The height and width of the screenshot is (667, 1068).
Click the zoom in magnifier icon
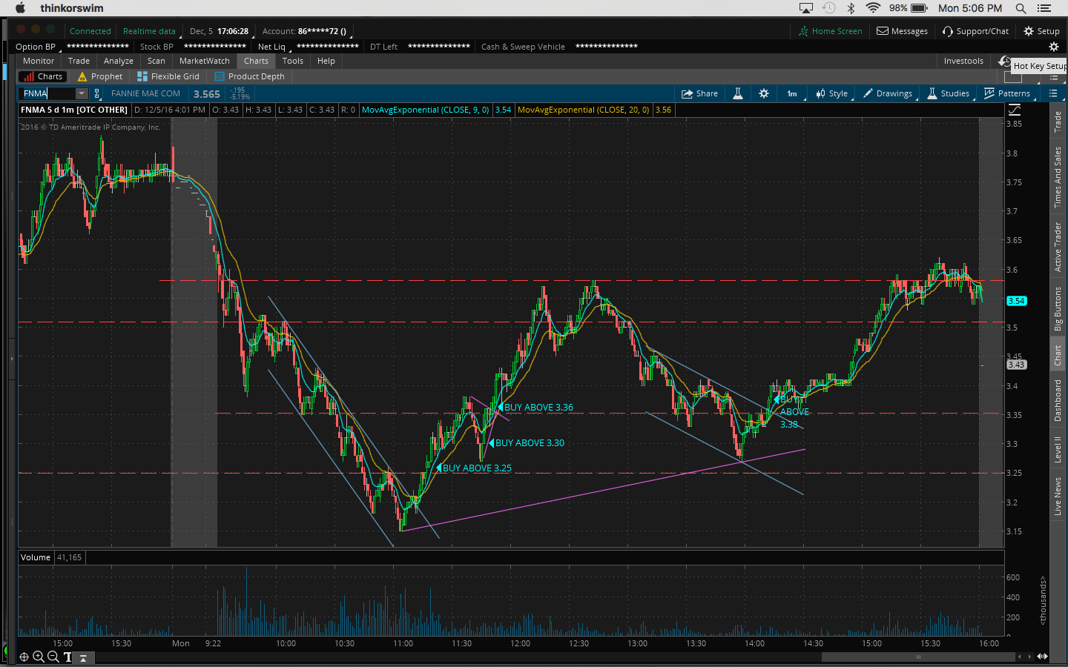coord(39,657)
